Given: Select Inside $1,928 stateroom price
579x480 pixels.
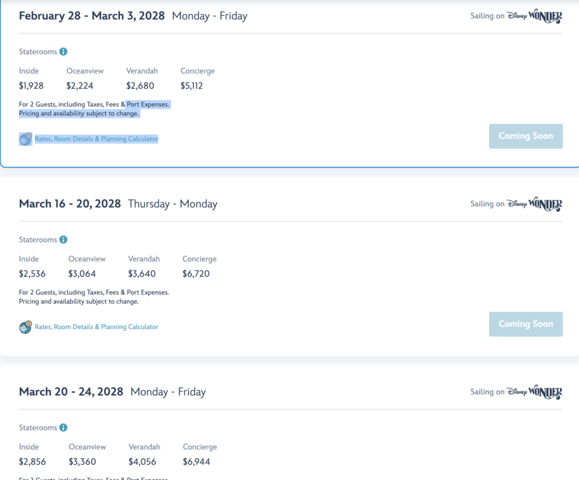Looking at the screenshot, I should pyautogui.click(x=31, y=86).
